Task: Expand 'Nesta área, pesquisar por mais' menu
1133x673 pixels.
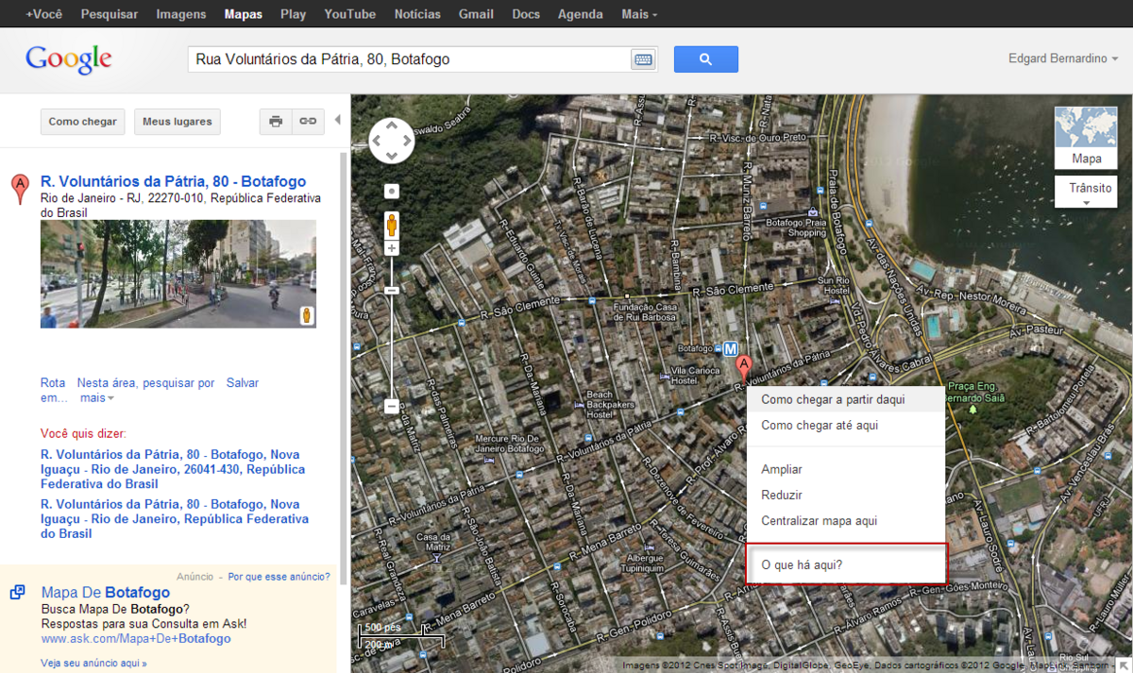Action: coord(145,390)
